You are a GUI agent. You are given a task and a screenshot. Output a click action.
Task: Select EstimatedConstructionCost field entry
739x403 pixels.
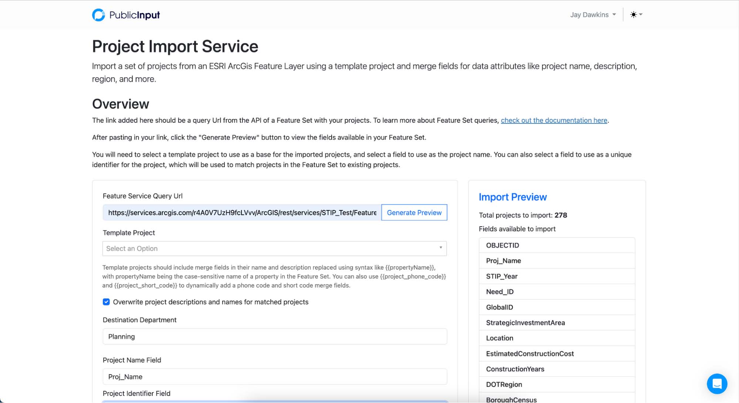click(529, 354)
